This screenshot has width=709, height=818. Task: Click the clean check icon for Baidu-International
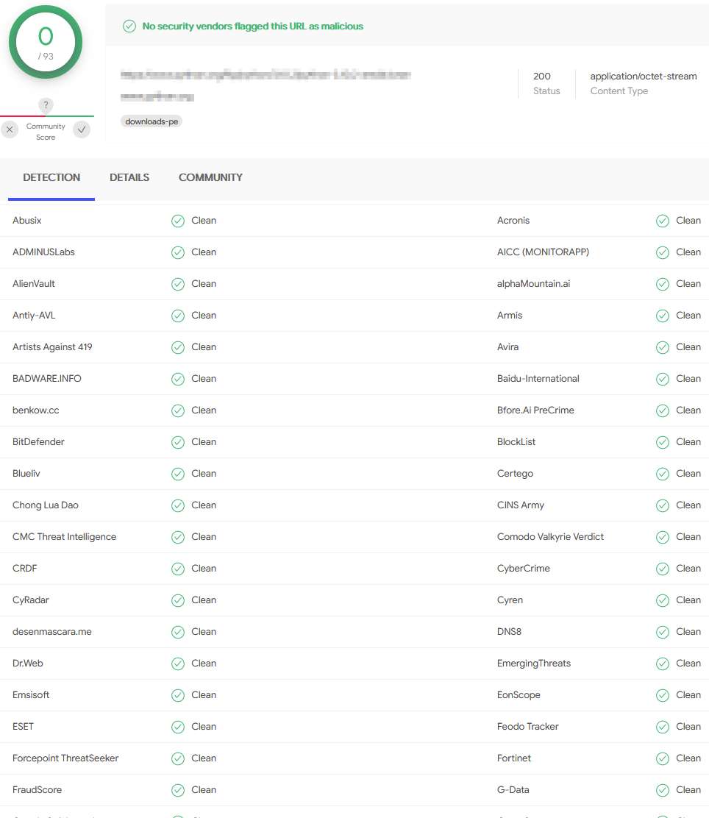663,379
